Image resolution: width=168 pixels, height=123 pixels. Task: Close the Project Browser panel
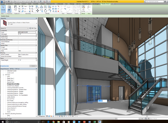(36, 69)
